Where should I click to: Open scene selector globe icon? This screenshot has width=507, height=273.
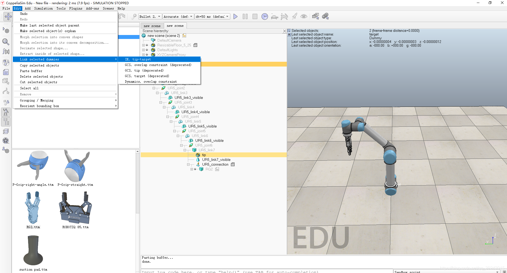coord(325,16)
